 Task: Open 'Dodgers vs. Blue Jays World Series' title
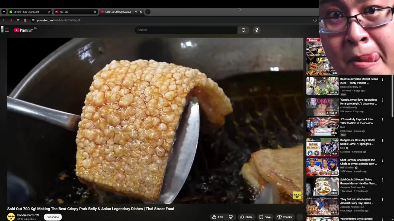[x=357, y=142]
